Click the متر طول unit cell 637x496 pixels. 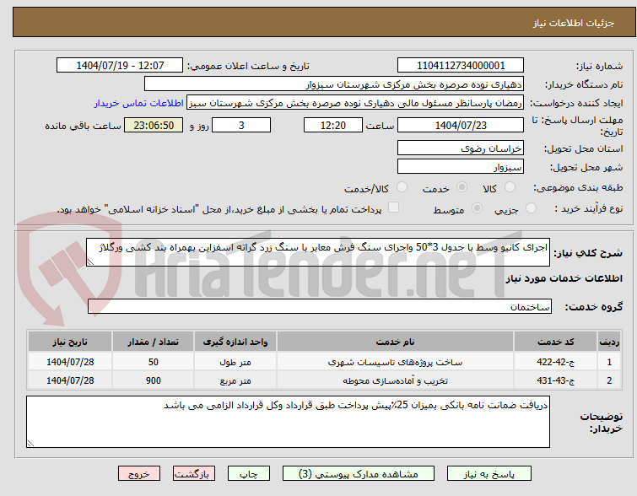click(x=235, y=362)
